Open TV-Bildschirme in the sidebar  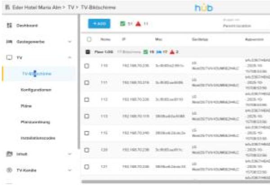coord(37,74)
